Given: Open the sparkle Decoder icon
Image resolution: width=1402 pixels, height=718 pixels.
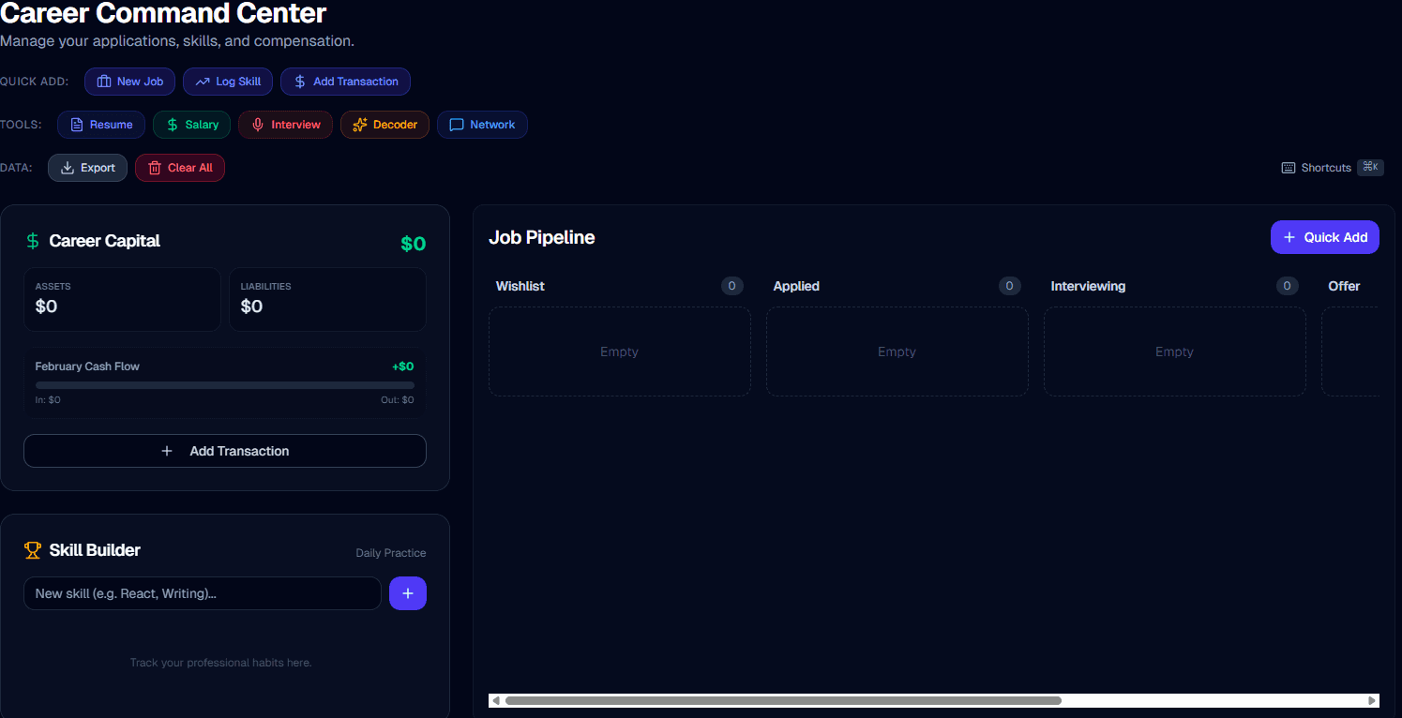Looking at the screenshot, I should point(360,124).
